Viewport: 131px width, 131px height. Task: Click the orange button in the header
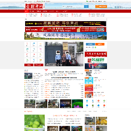[x=101, y=7]
